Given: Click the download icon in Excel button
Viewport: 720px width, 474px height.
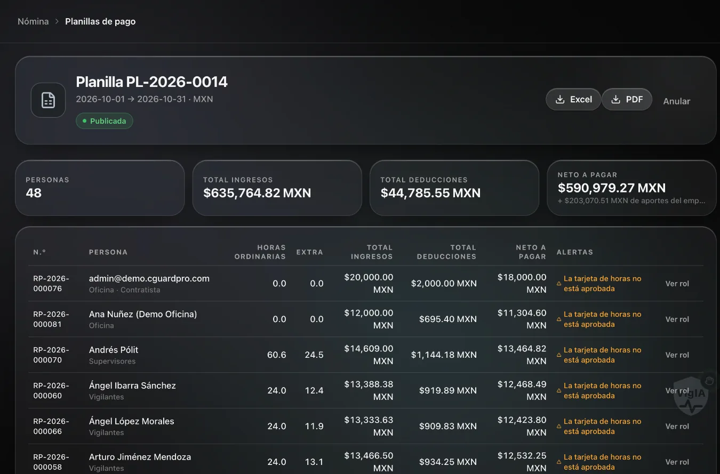Looking at the screenshot, I should tap(560, 99).
